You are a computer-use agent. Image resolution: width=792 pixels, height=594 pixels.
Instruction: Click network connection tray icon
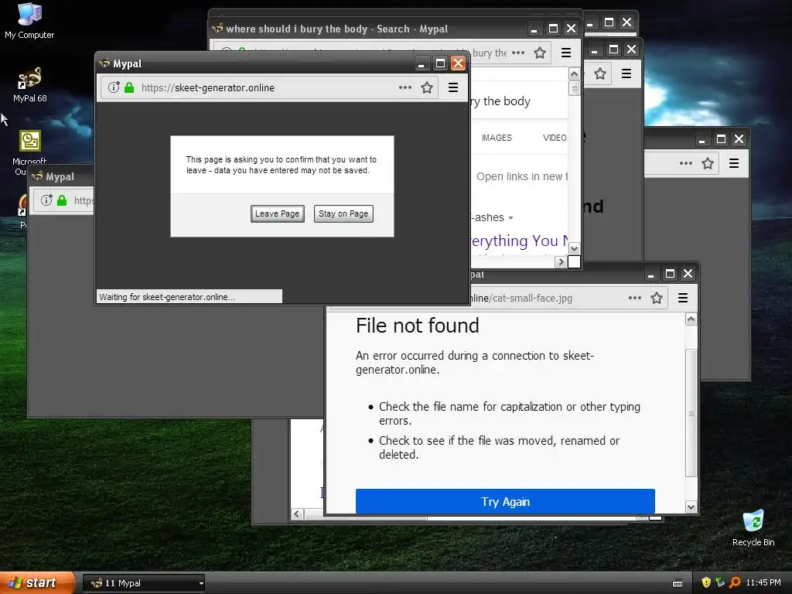(720, 582)
